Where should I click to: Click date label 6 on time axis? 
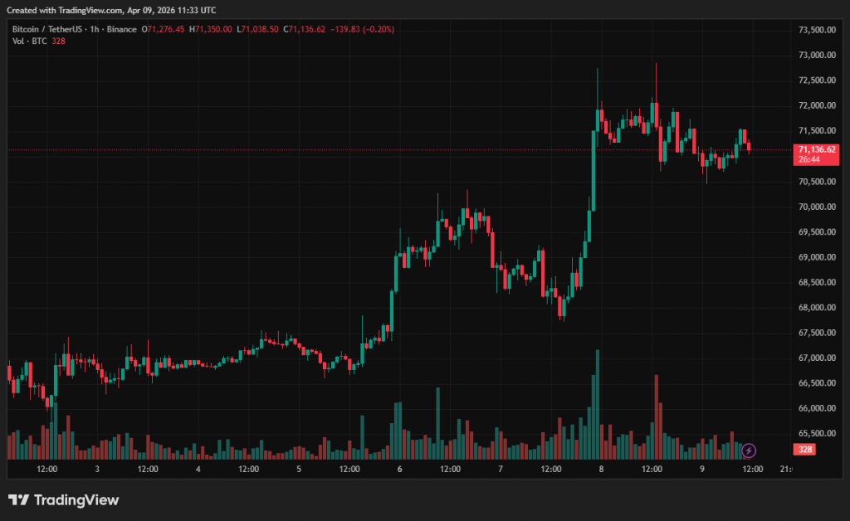coord(399,470)
